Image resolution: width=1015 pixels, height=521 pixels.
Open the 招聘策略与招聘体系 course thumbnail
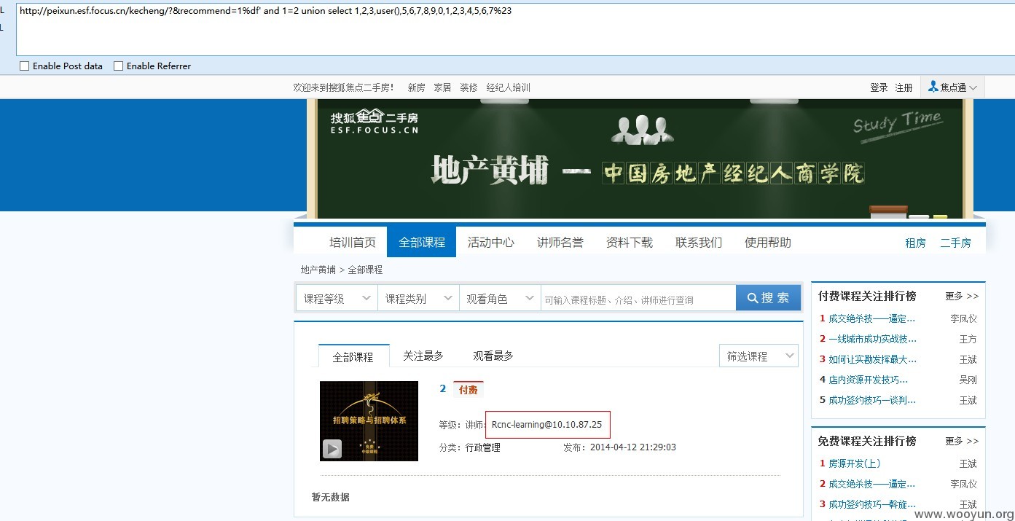coord(369,420)
